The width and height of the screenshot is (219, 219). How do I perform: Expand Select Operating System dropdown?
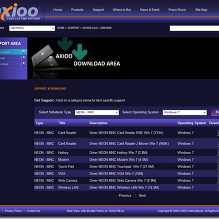[x=185, y=113]
